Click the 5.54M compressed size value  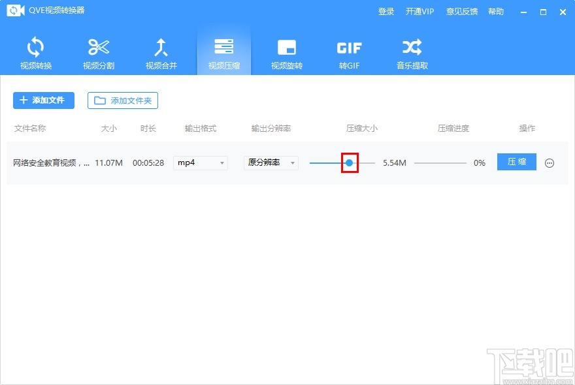tap(395, 162)
